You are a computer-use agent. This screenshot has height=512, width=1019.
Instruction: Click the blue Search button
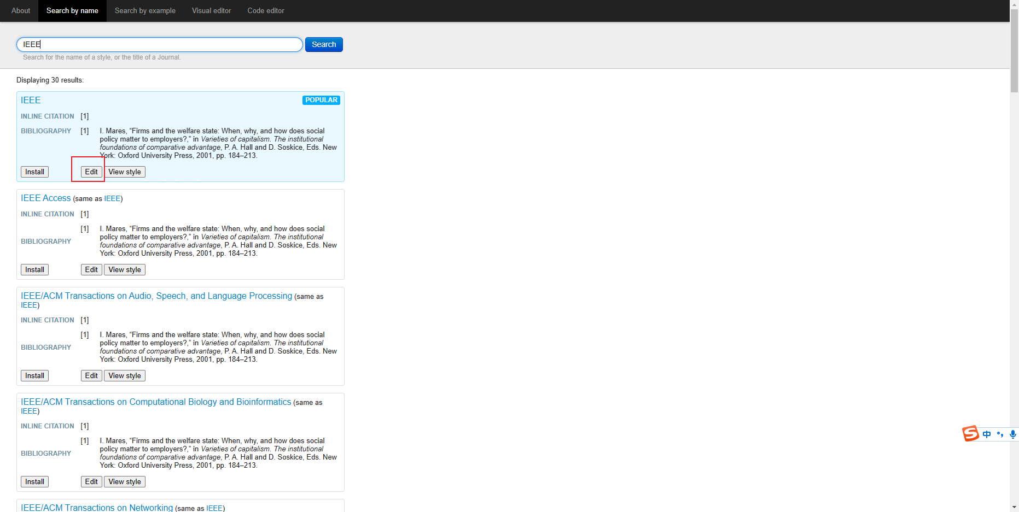[324, 44]
